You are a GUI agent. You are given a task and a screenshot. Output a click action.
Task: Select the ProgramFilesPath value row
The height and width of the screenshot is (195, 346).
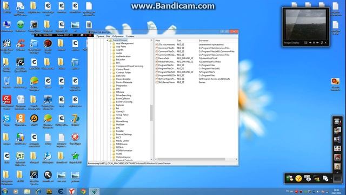coord(196,72)
